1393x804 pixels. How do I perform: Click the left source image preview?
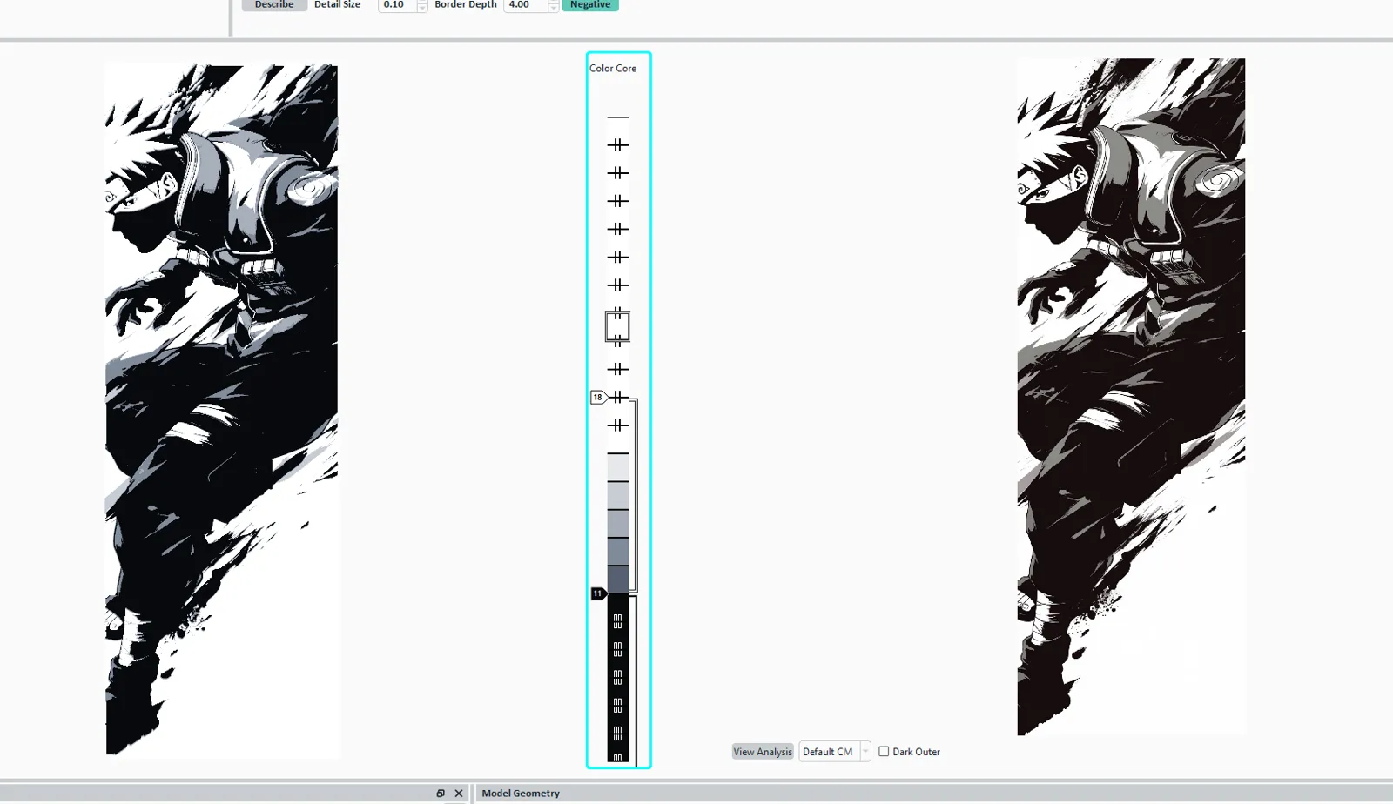pos(222,410)
